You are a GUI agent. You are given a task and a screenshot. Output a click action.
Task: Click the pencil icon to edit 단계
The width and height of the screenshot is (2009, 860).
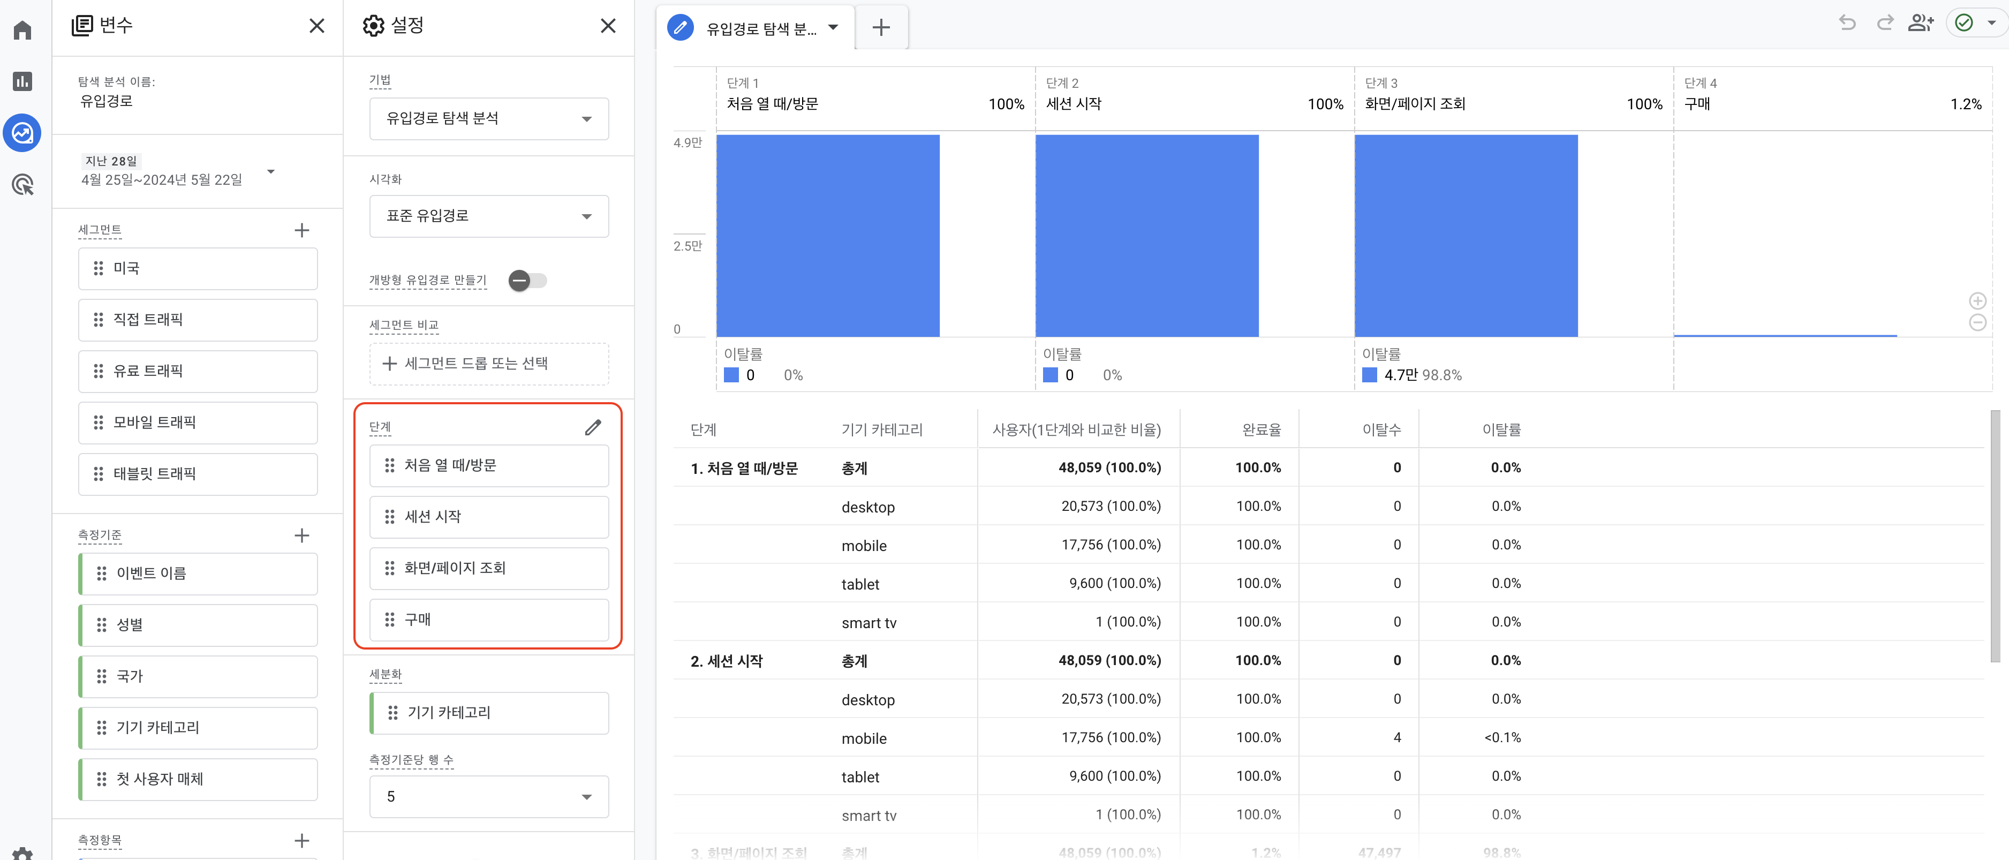[593, 427]
